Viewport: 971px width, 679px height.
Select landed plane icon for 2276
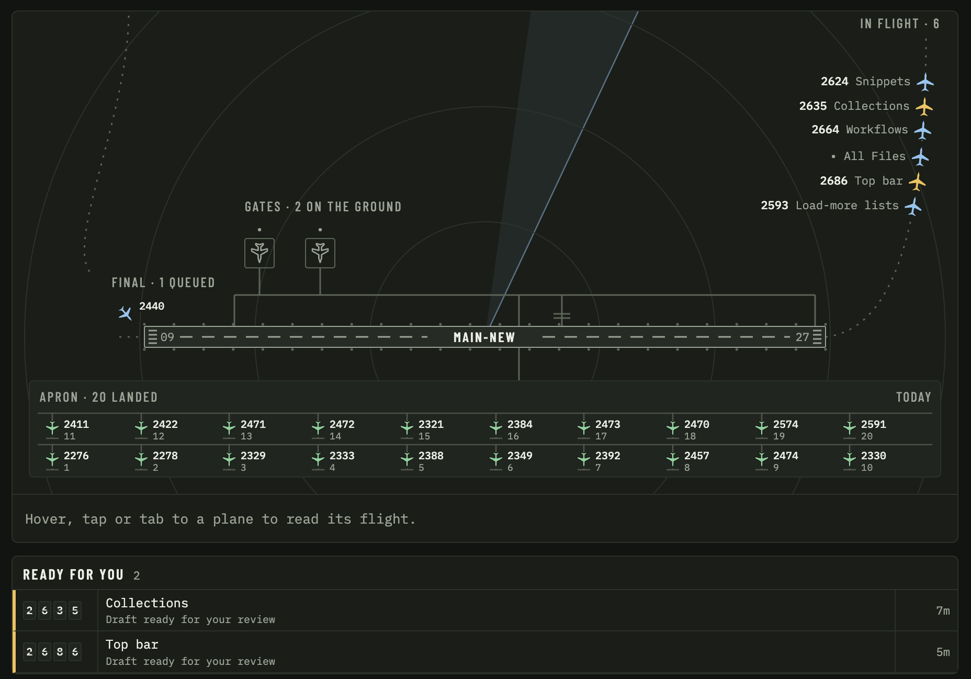point(52,460)
